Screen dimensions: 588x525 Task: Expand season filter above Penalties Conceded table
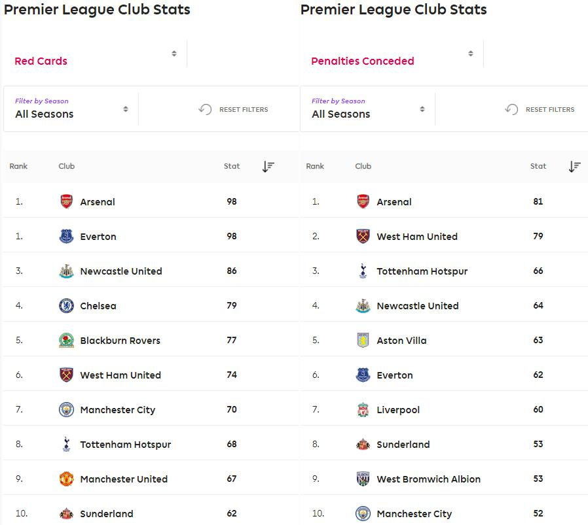[368, 109]
